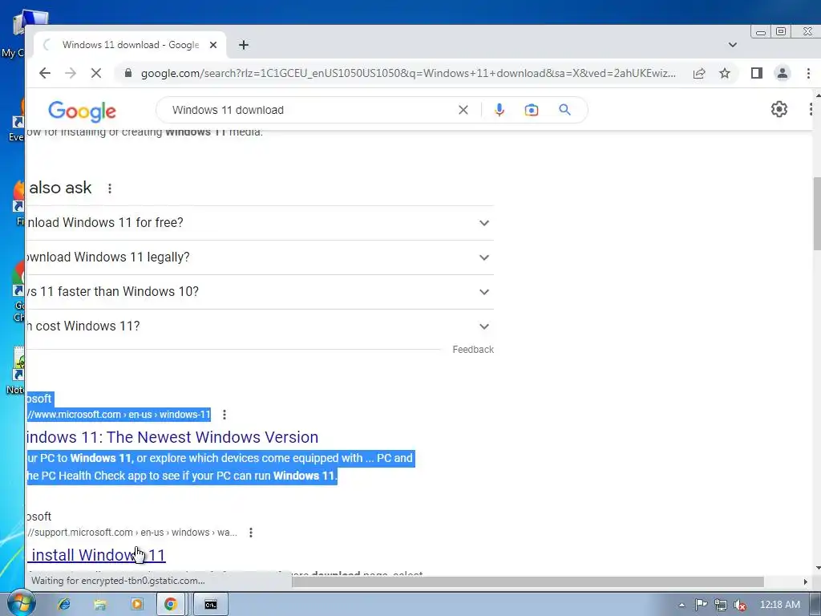Open Windows Explorer folder on taskbar
Image resolution: width=821 pixels, height=616 pixels.
pyautogui.click(x=100, y=604)
